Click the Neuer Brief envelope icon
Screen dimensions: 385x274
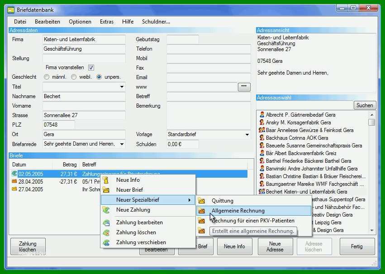(x=106, y=190)
